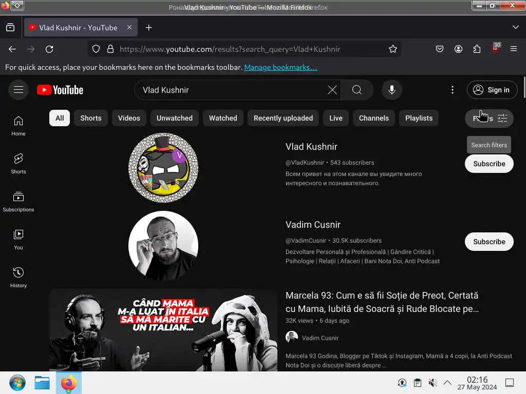This screenshot has height=394, width=526.
Task: Open the updates tray icon
Action: click(x=402, y=383)
